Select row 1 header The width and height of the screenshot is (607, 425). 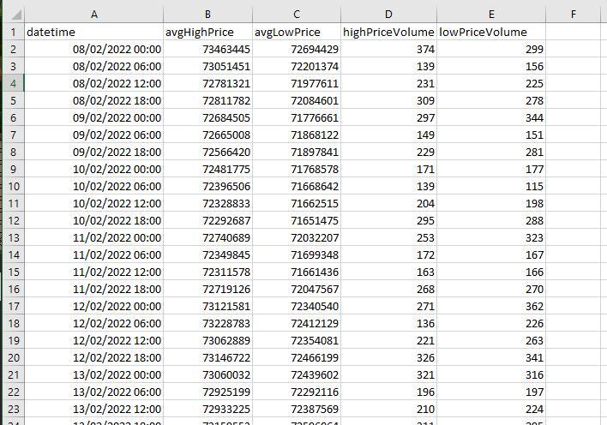click(x=14, y=32)
